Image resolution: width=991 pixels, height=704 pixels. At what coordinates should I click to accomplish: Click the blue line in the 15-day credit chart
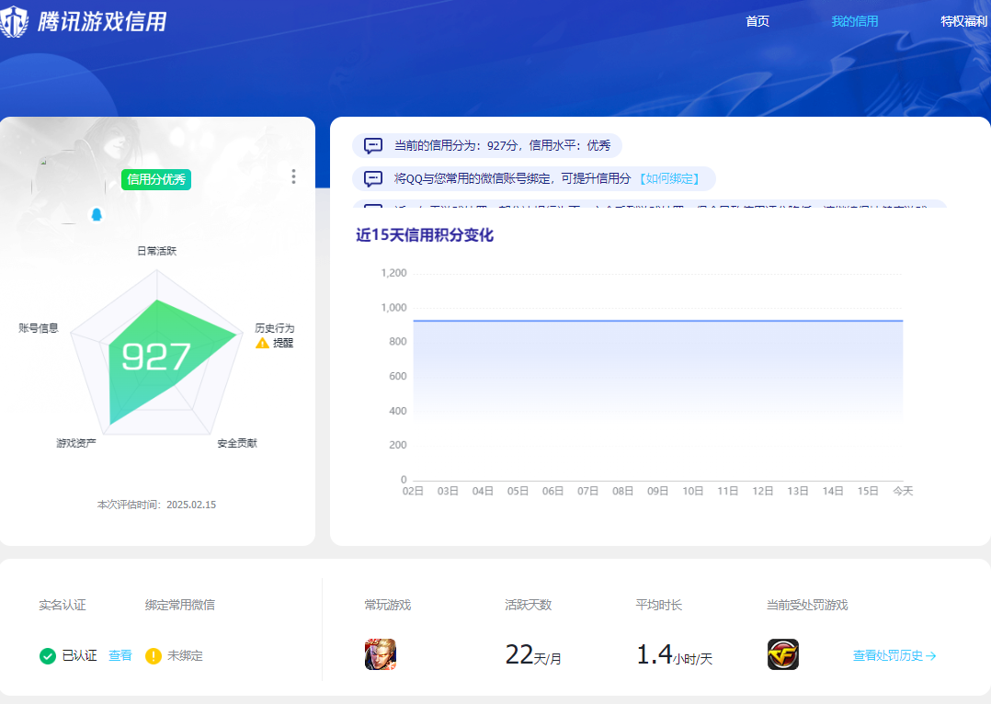658,321
